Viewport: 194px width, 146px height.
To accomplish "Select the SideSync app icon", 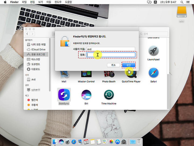I will 64,95.
